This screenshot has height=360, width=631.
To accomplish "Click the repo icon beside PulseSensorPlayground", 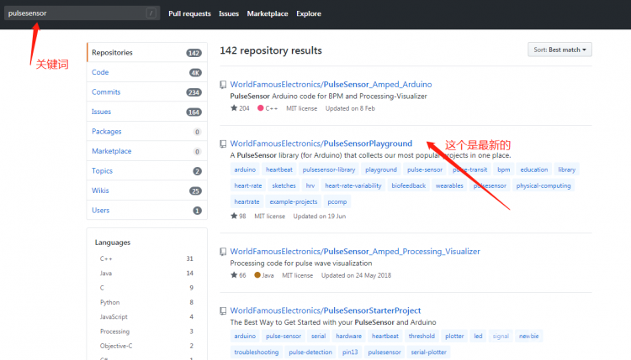I will click(x=223, y=143).
